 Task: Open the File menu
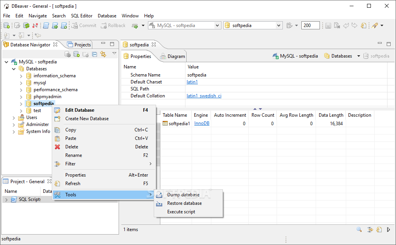[x=7, y=16]
